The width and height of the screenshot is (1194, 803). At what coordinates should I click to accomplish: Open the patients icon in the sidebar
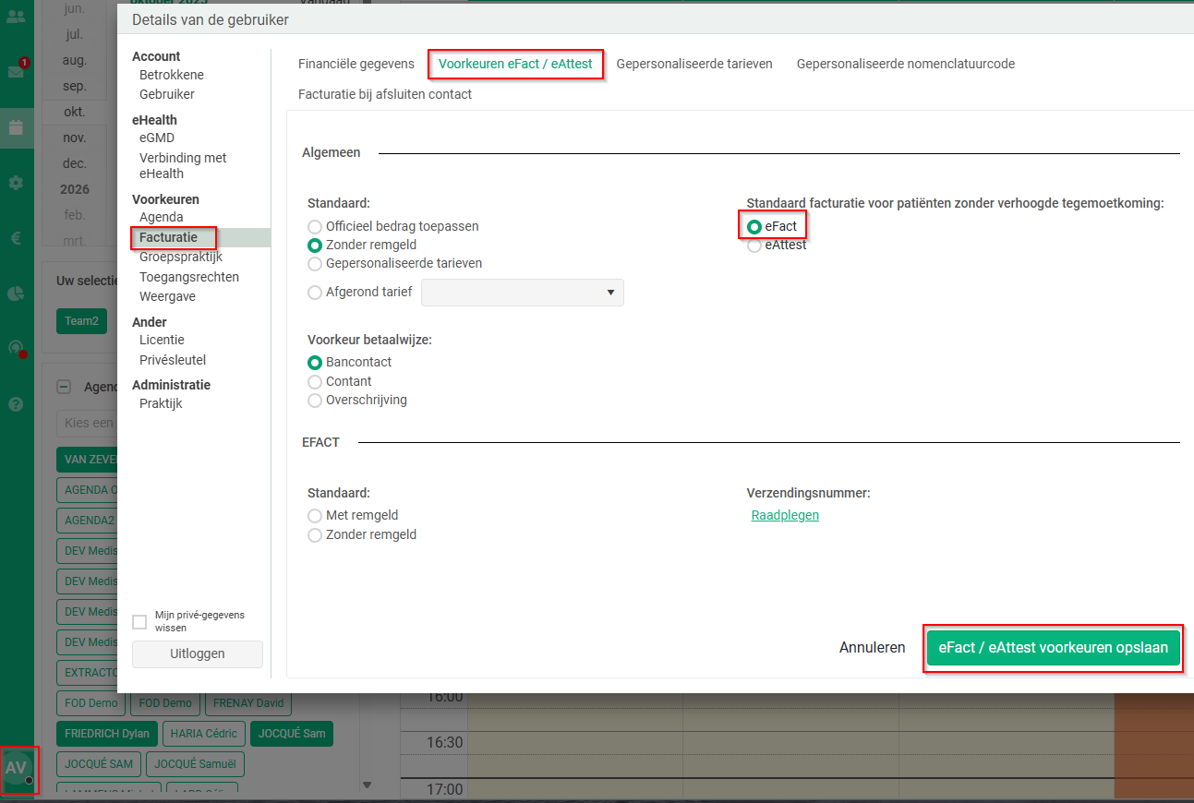16,16
